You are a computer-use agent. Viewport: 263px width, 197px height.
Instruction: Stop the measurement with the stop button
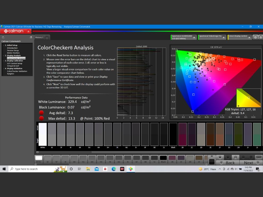point(220,157)
